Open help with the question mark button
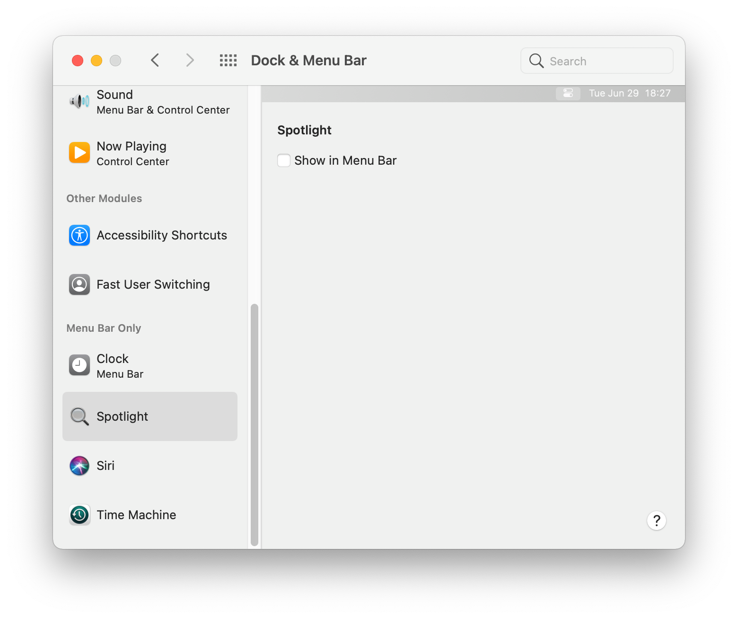 click(x=657, y=521)
